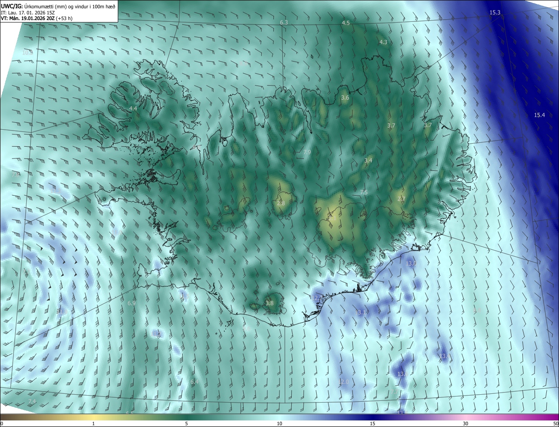Click the 3.4 value label
Image resolution: width=559 pixels, height=427 pixels.
tap(368, 161)
